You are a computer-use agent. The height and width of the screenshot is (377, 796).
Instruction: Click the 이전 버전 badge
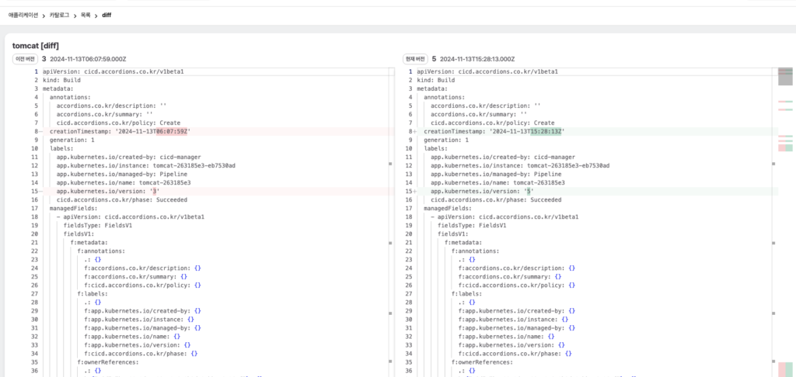pyautogui.click(x=26, y=59)
